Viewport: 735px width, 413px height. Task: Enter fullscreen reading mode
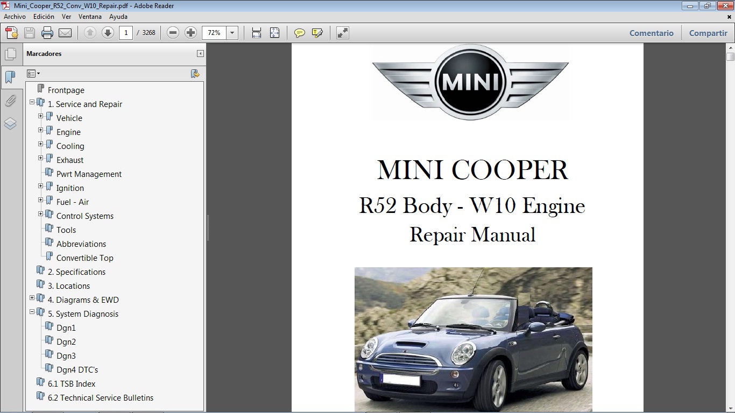pyautogui.click(x=342, y=33)
